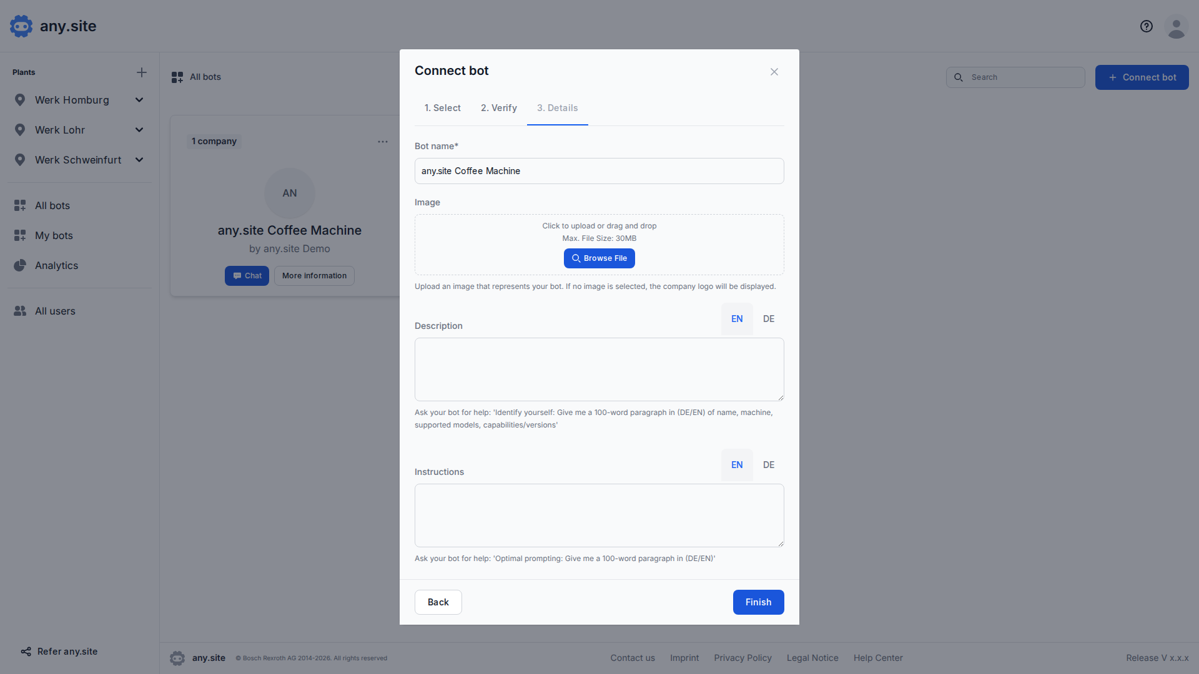Open the Imprint footer link

pyautogui.click(x=684, y=658)
